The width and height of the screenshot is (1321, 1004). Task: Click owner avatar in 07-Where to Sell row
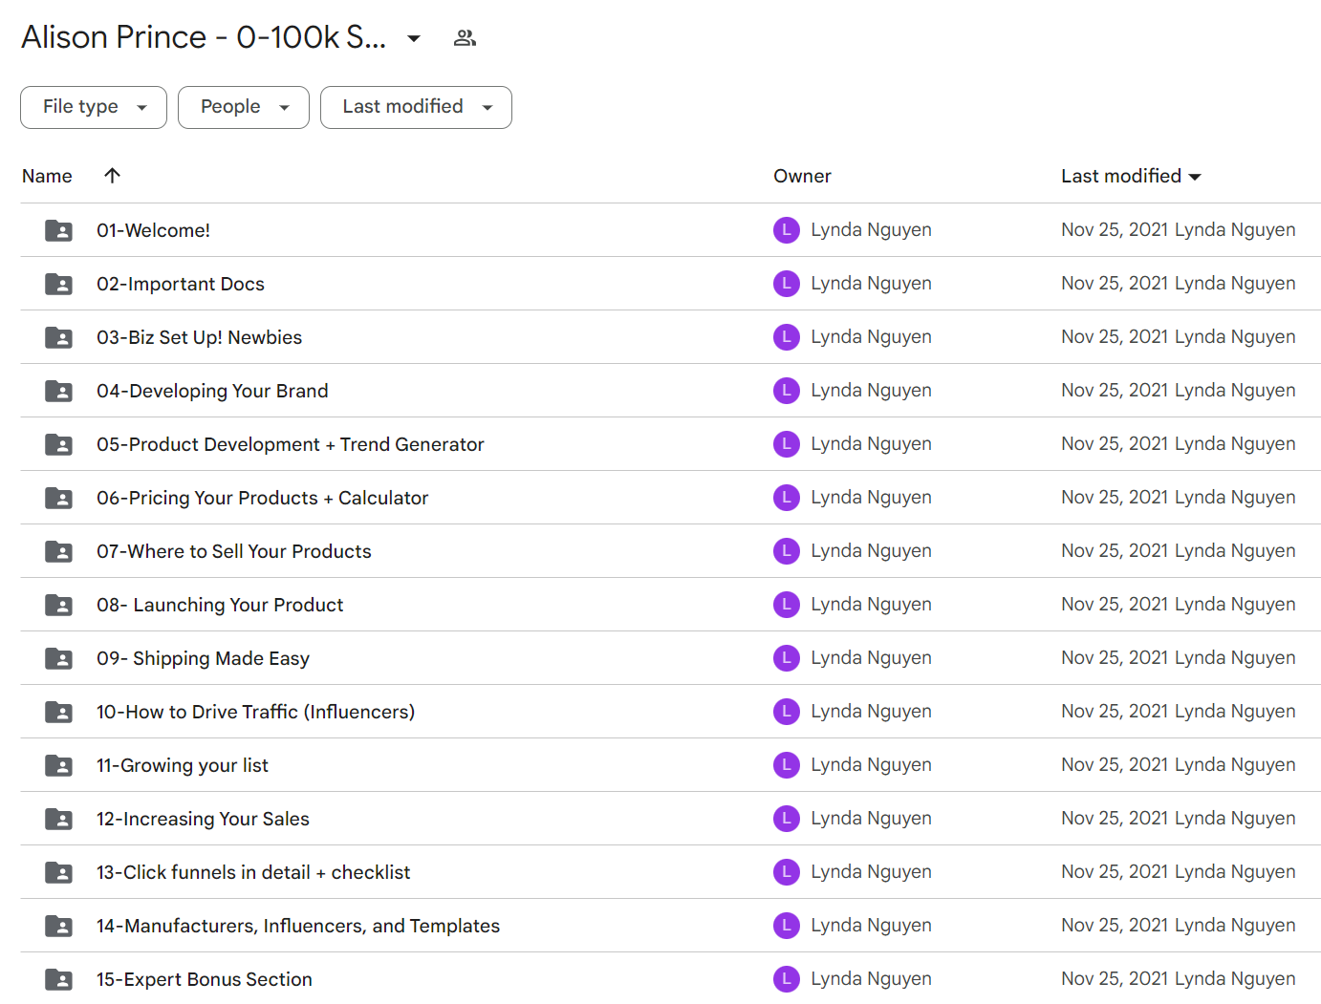(787, 551)
